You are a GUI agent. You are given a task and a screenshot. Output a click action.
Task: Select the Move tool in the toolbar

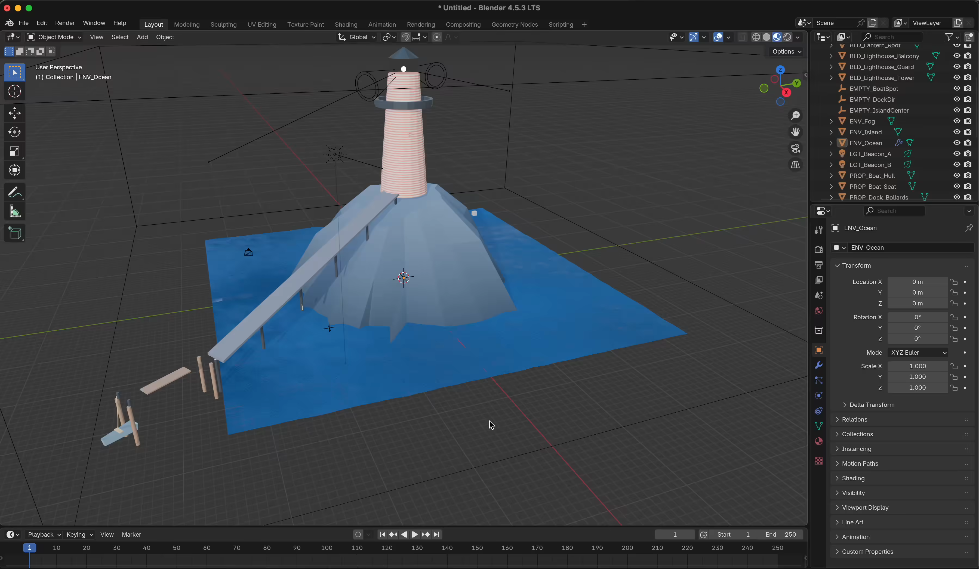click(x=14, y=113)
